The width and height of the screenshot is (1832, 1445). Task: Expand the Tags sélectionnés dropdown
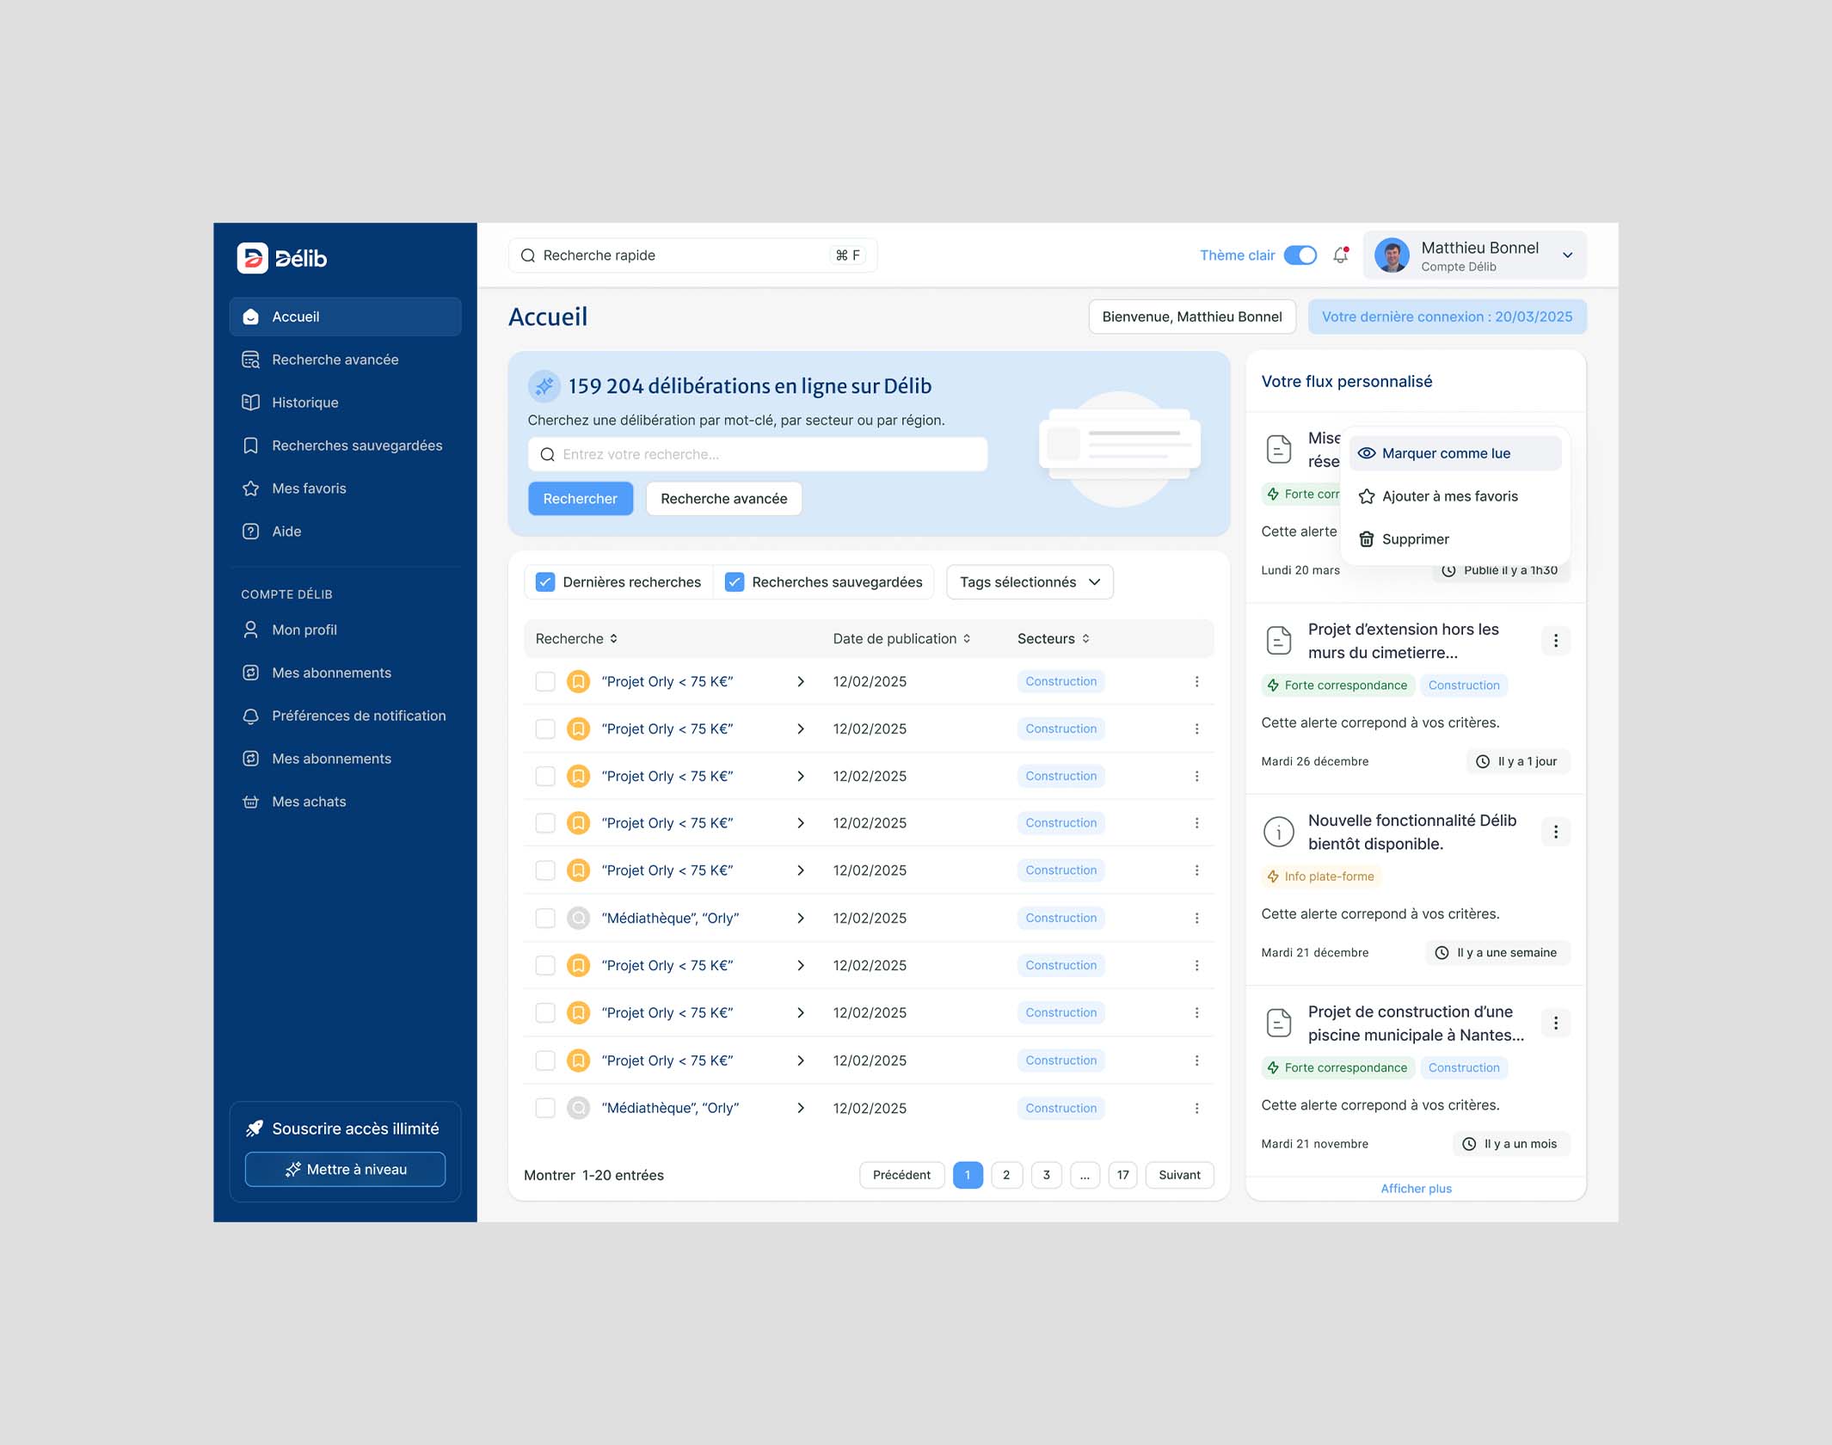1030,582
